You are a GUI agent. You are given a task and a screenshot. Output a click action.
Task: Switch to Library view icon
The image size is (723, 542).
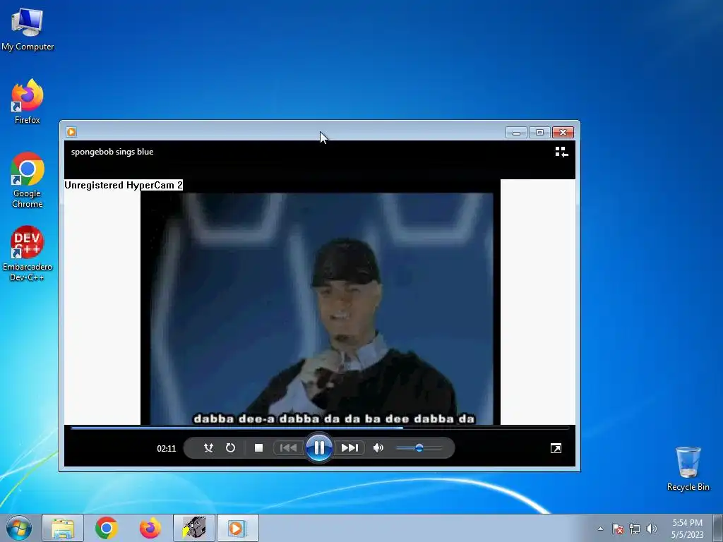tap(561, 152)
